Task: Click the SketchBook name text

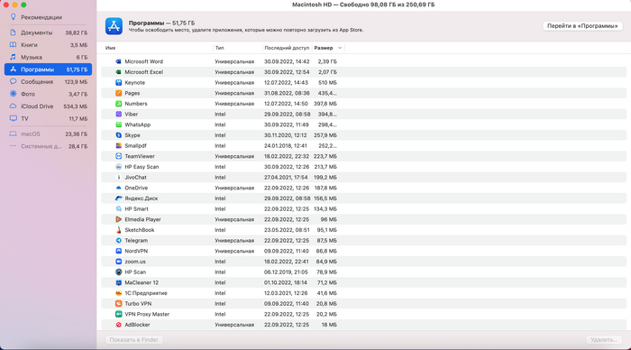Action: [139, 230]
